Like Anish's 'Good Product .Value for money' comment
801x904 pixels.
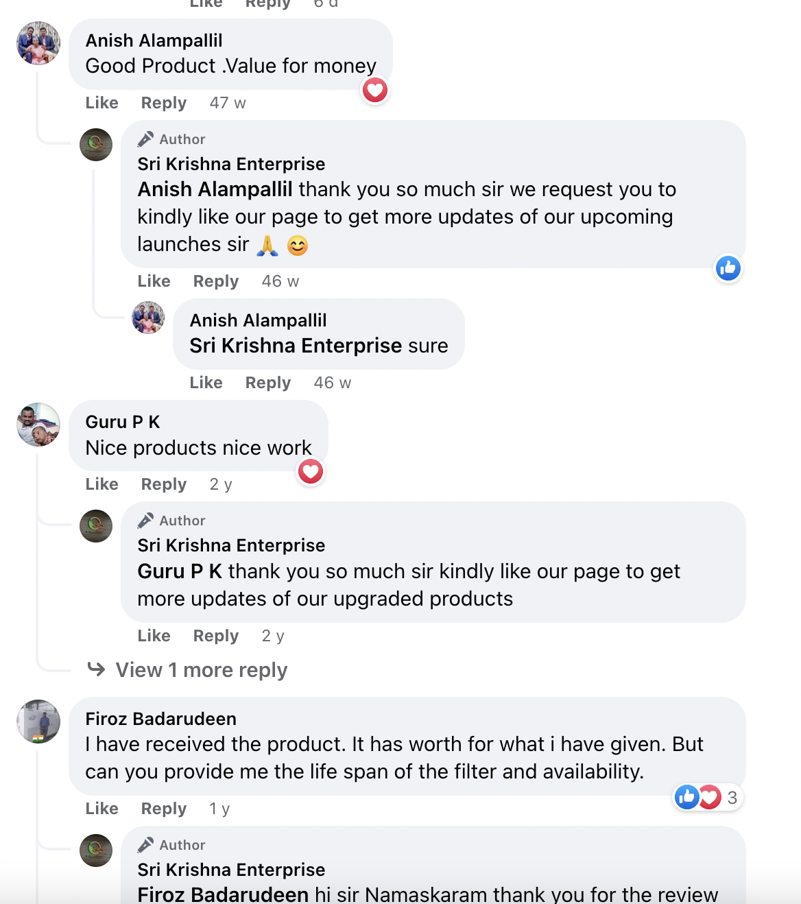102,103
